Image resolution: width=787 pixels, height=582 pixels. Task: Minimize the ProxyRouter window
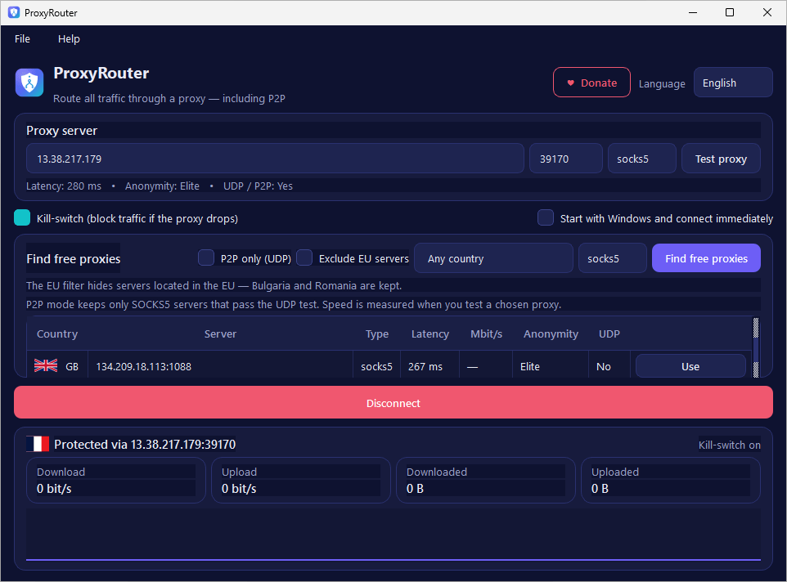(693, 12)
